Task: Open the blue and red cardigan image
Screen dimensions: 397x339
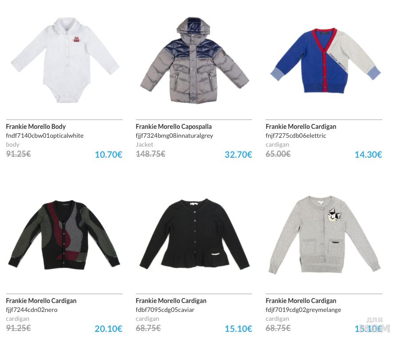Action: pyautogui.click(x=326, y=60)
